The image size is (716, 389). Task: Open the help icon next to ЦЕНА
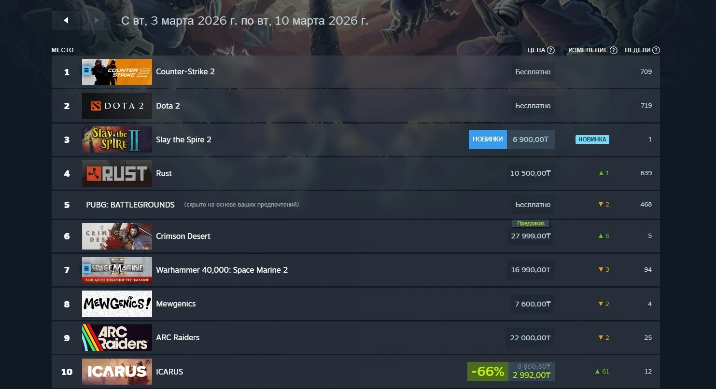[551, 50]
